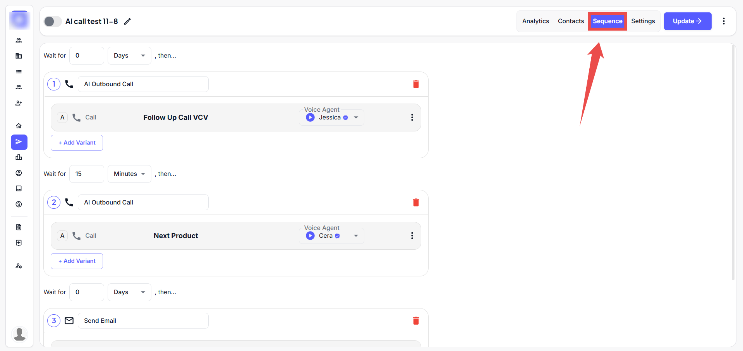This screenshot has width=743, height=351.
Task: Play the Jessica voice agent preview
Action: [x=310, y=118]
